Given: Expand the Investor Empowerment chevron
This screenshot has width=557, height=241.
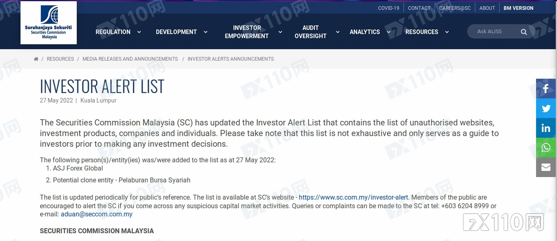Looking at the screenshot, I should (x=280, y=32).
